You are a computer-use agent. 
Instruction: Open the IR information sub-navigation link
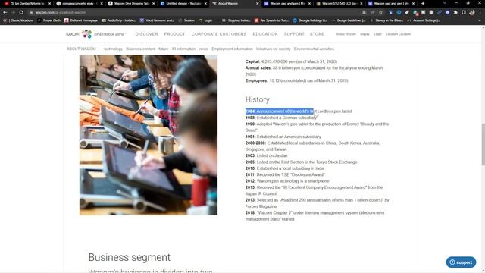click(183, 49)
